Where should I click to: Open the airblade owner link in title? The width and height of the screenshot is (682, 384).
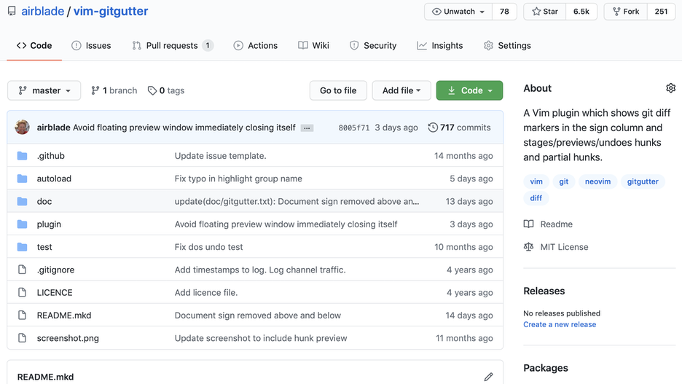tap(42, 12)
